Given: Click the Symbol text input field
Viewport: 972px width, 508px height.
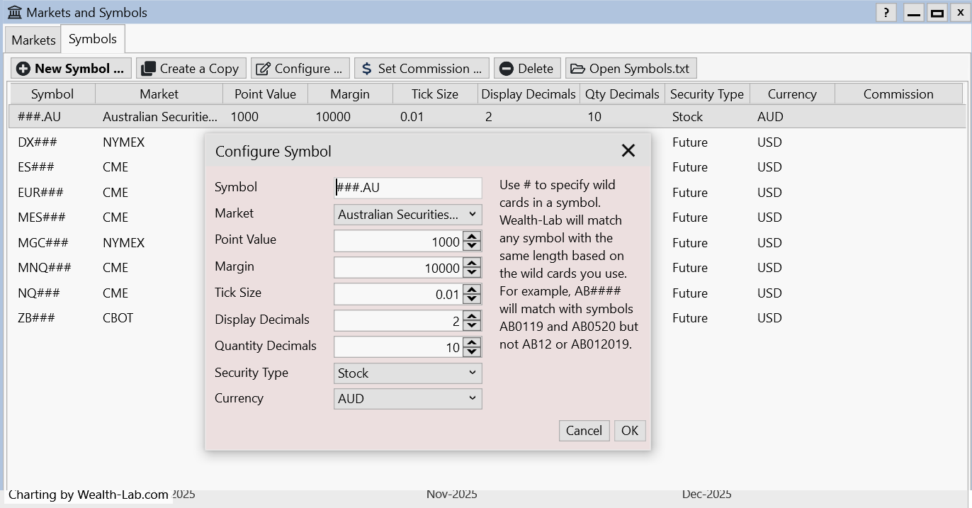Looking at the screenshot, I should point(407,188).
